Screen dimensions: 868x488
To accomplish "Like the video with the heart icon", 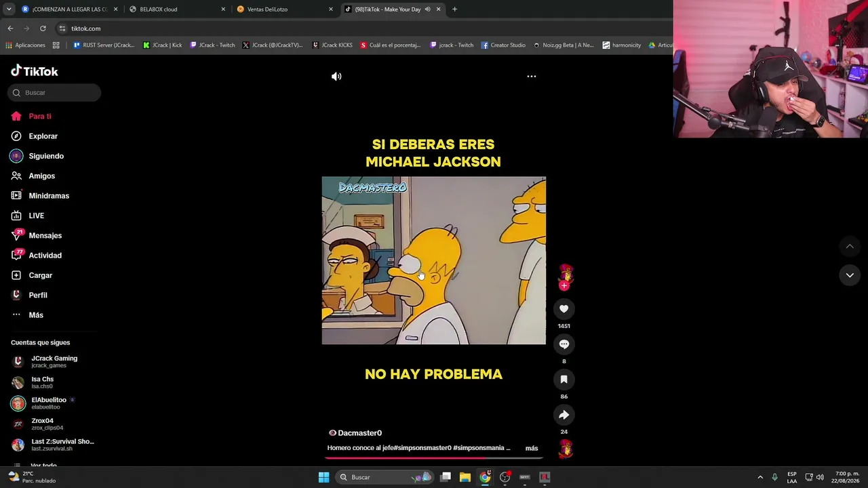I will tap(564, 309).
